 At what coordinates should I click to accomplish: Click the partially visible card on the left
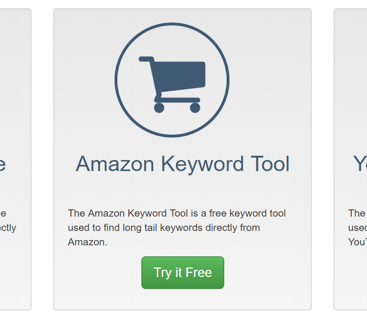click(14, 120)
